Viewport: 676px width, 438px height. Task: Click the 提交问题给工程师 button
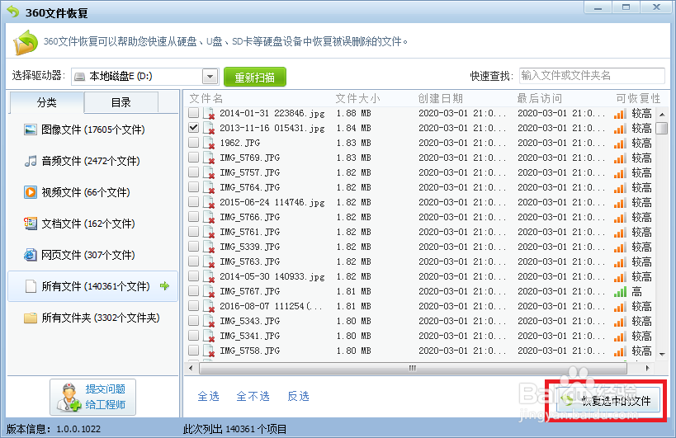click(92, 397)
